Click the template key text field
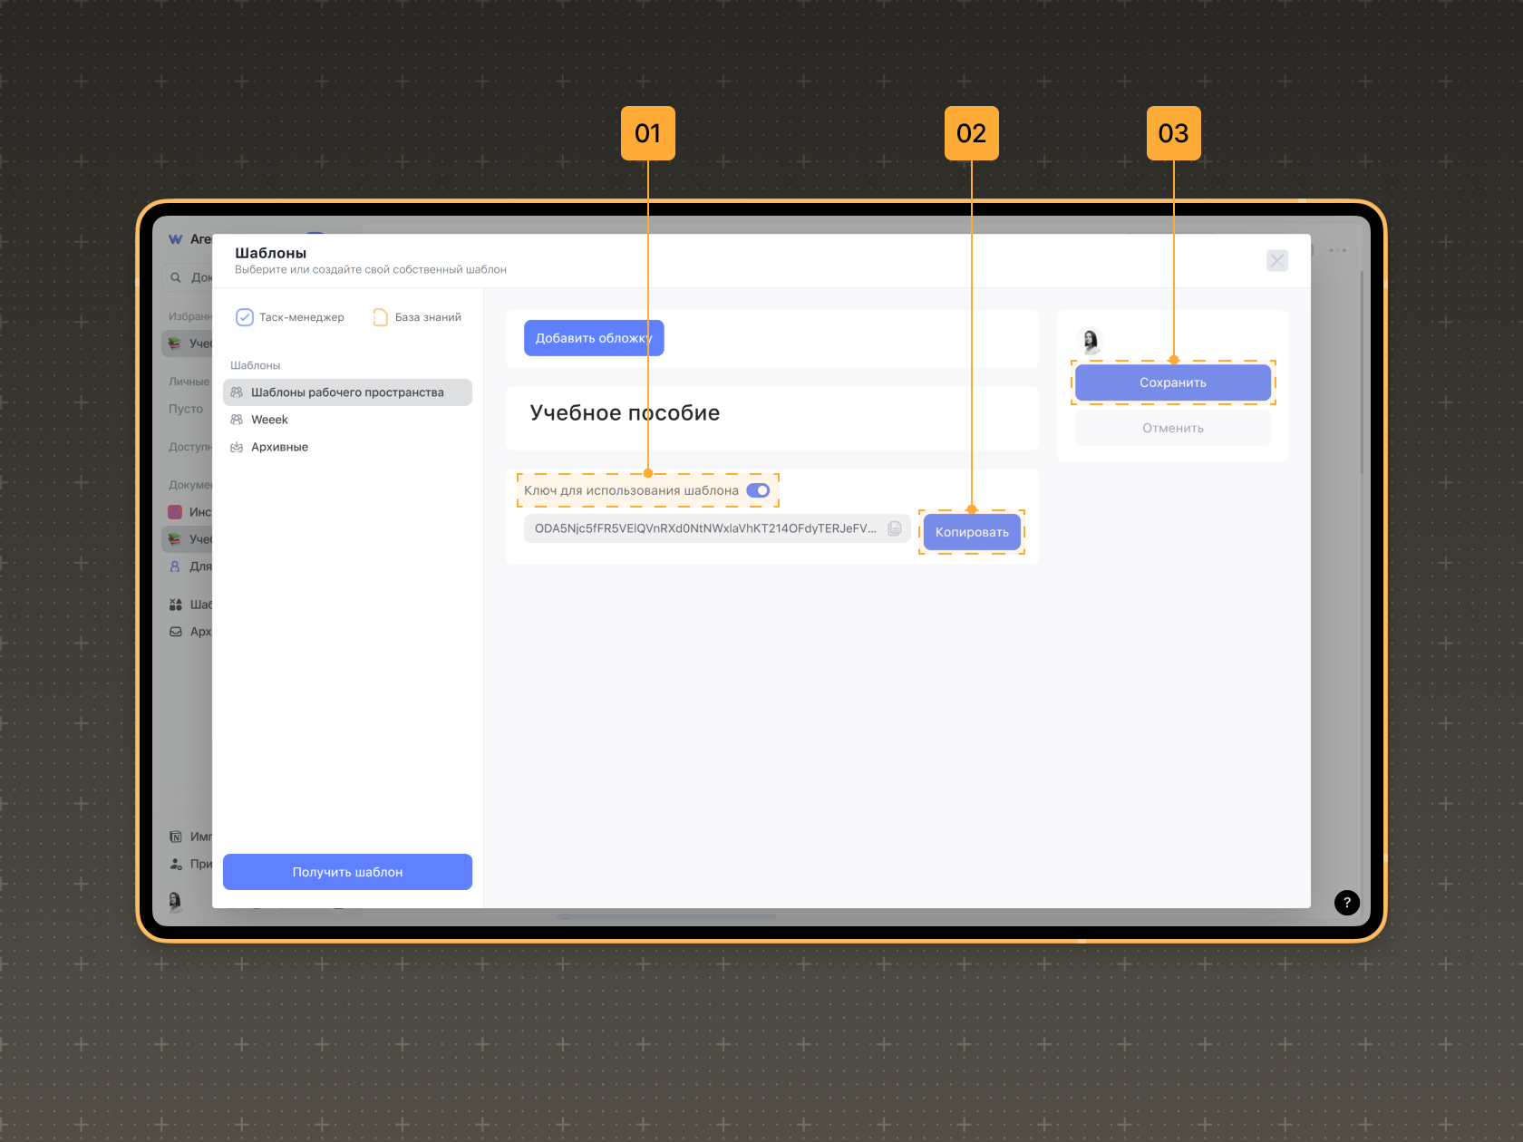 click(704, 528)
